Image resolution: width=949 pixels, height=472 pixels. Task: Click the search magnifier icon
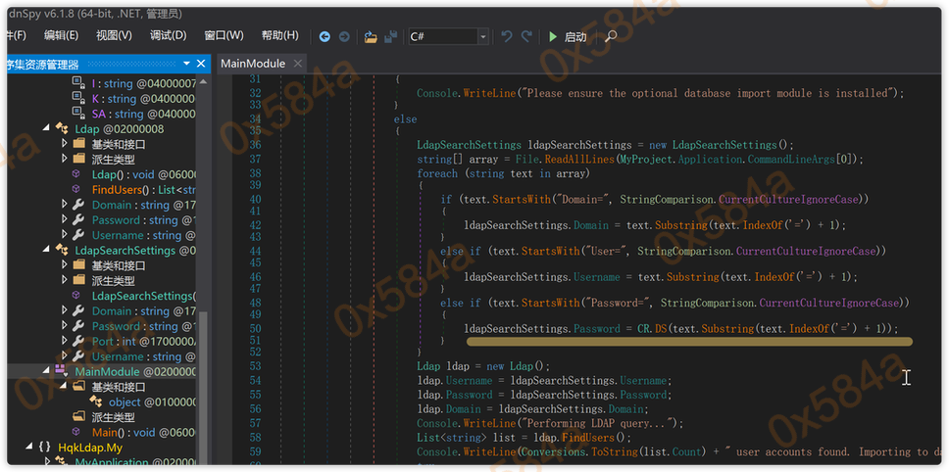click(611, 36)
